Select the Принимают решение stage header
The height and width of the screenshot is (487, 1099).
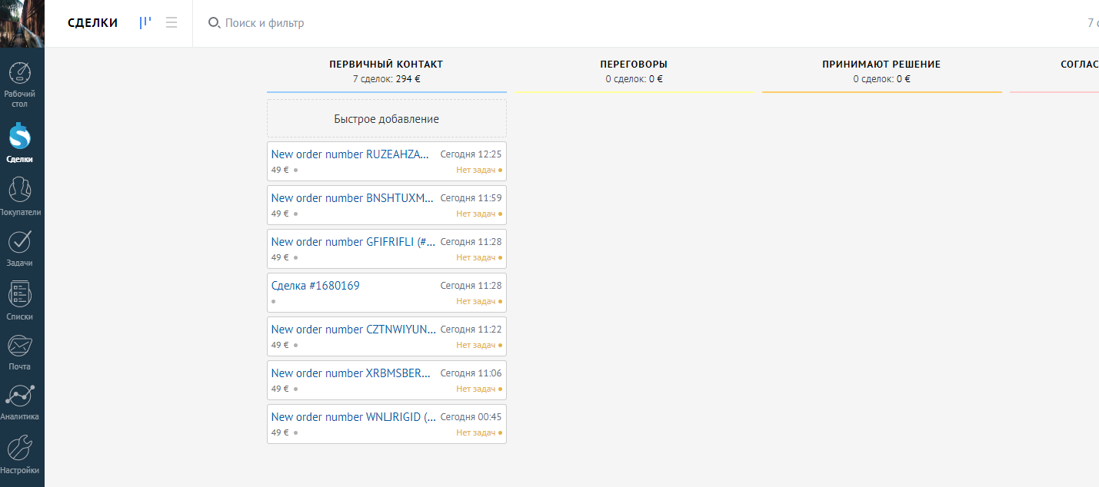coord(881,65)
